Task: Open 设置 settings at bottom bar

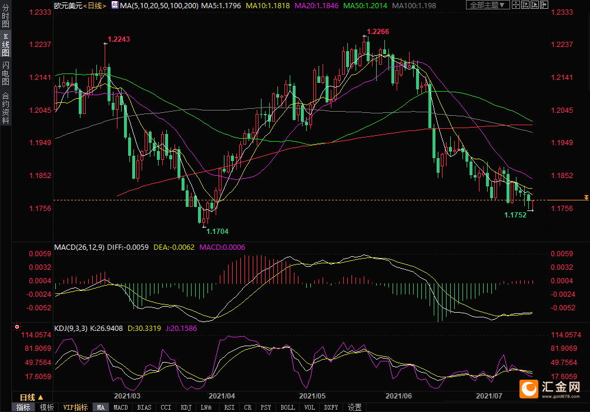Action: point(354,407)
